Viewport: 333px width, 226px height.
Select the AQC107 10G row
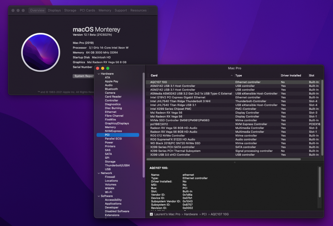(234, 82)
